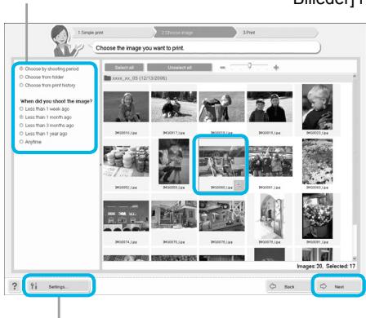Select the open door alley thumbnail
This screenshot has width=366, height=318.
point(270,216)
